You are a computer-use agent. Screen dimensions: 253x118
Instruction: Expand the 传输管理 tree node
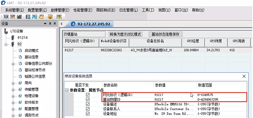click(x=13, y=90)
